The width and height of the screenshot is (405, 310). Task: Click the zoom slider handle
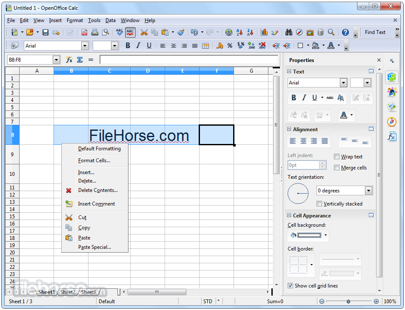coord(348,301)
